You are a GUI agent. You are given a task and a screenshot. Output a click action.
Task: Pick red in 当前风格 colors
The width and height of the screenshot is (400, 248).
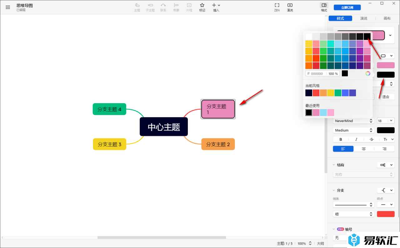coord(316,93)
